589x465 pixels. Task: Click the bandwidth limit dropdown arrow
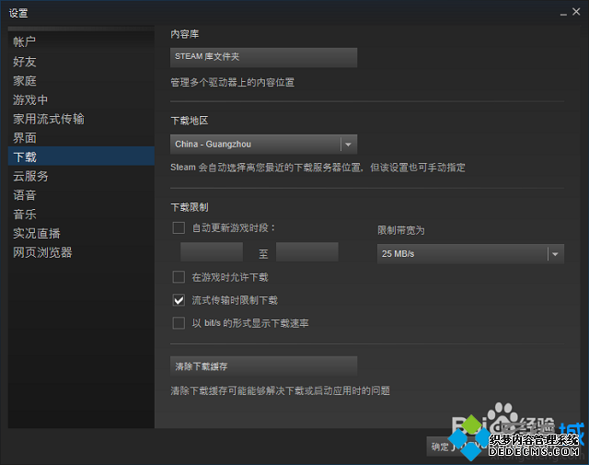point(555,254)
